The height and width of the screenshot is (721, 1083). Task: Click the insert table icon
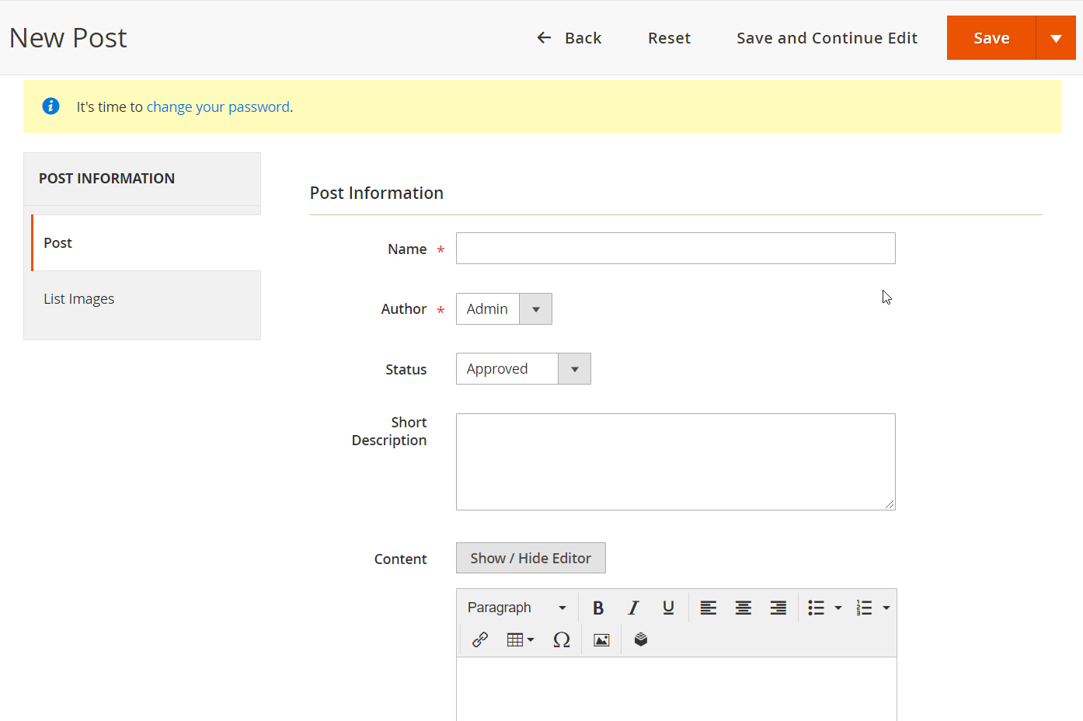pos(520,639)
